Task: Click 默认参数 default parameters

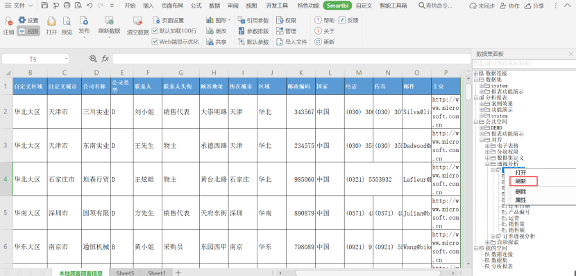Action: click(x=253, y=42)
